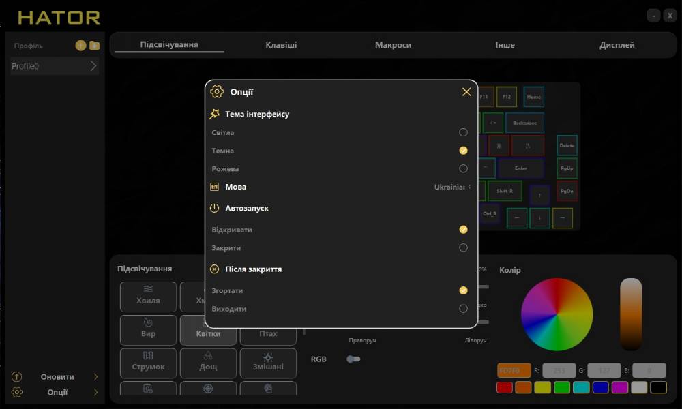Expand the Оновити update entry

click(x=95, y=377)
